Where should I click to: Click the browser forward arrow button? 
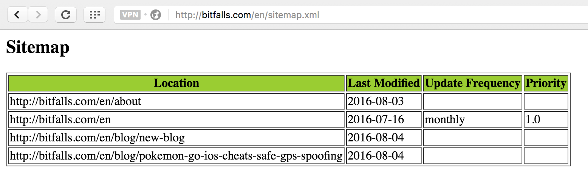coord(38,15)
